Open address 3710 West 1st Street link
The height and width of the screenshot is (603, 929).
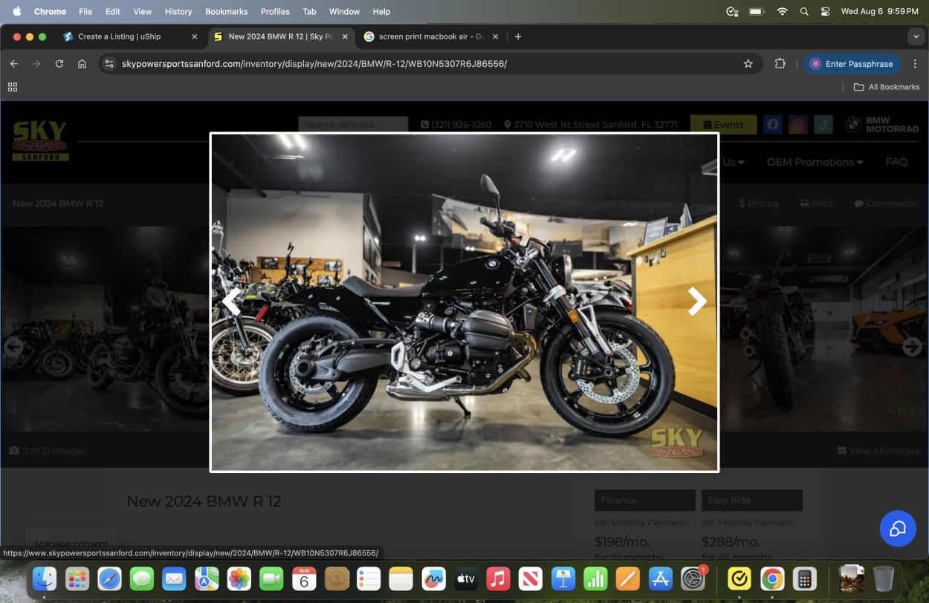pos(591,125)
